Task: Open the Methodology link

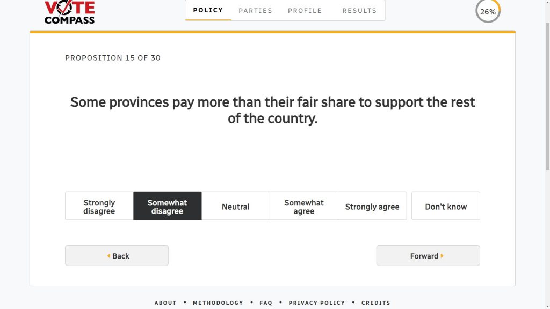Action: pos(218,303)
